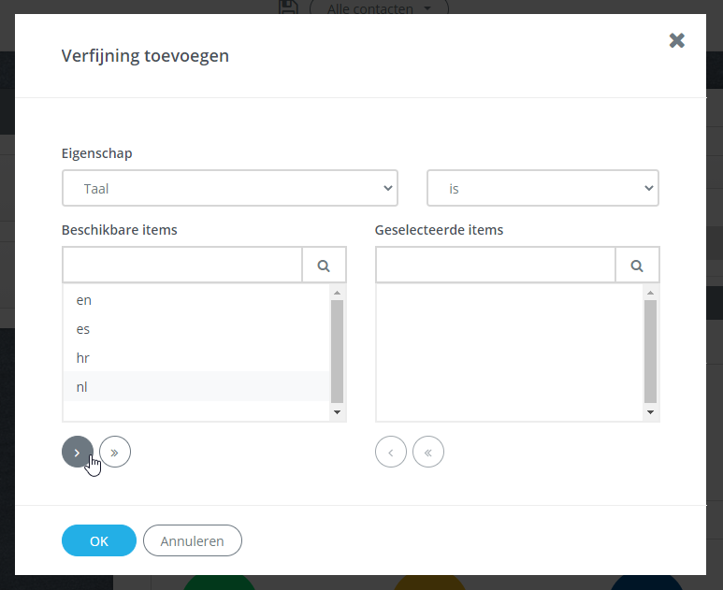Move all items right with double arrow
The width and height of the screenshot is (723, 590).
coord(115,452)
